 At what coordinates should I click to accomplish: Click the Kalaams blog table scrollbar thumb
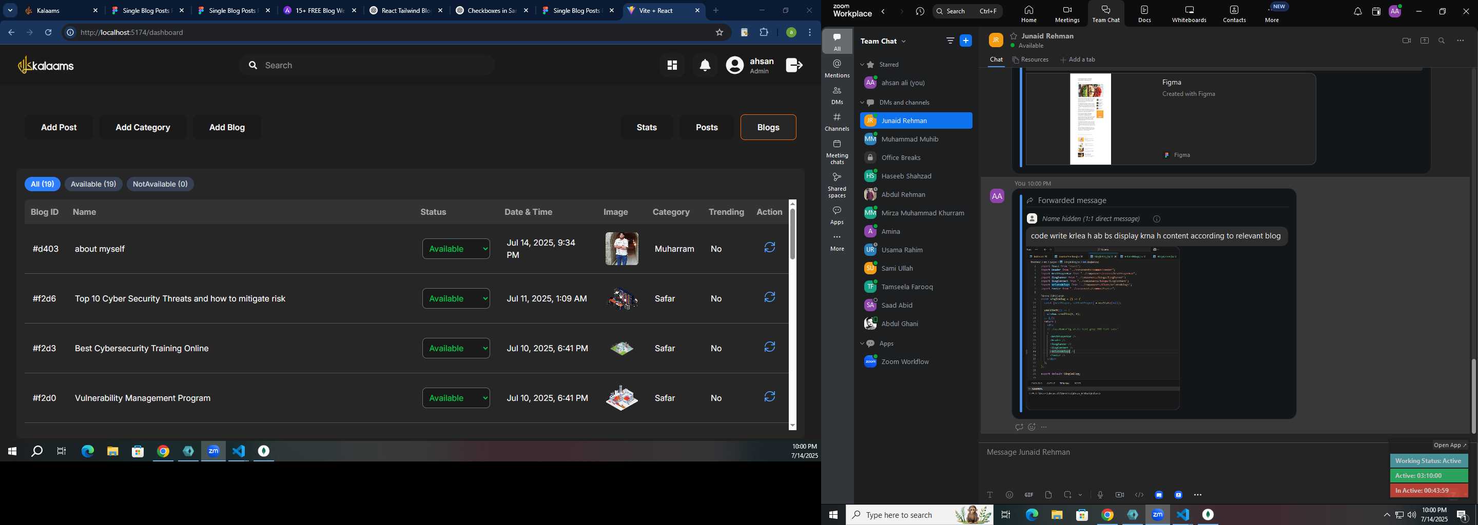tap(792, 234)
